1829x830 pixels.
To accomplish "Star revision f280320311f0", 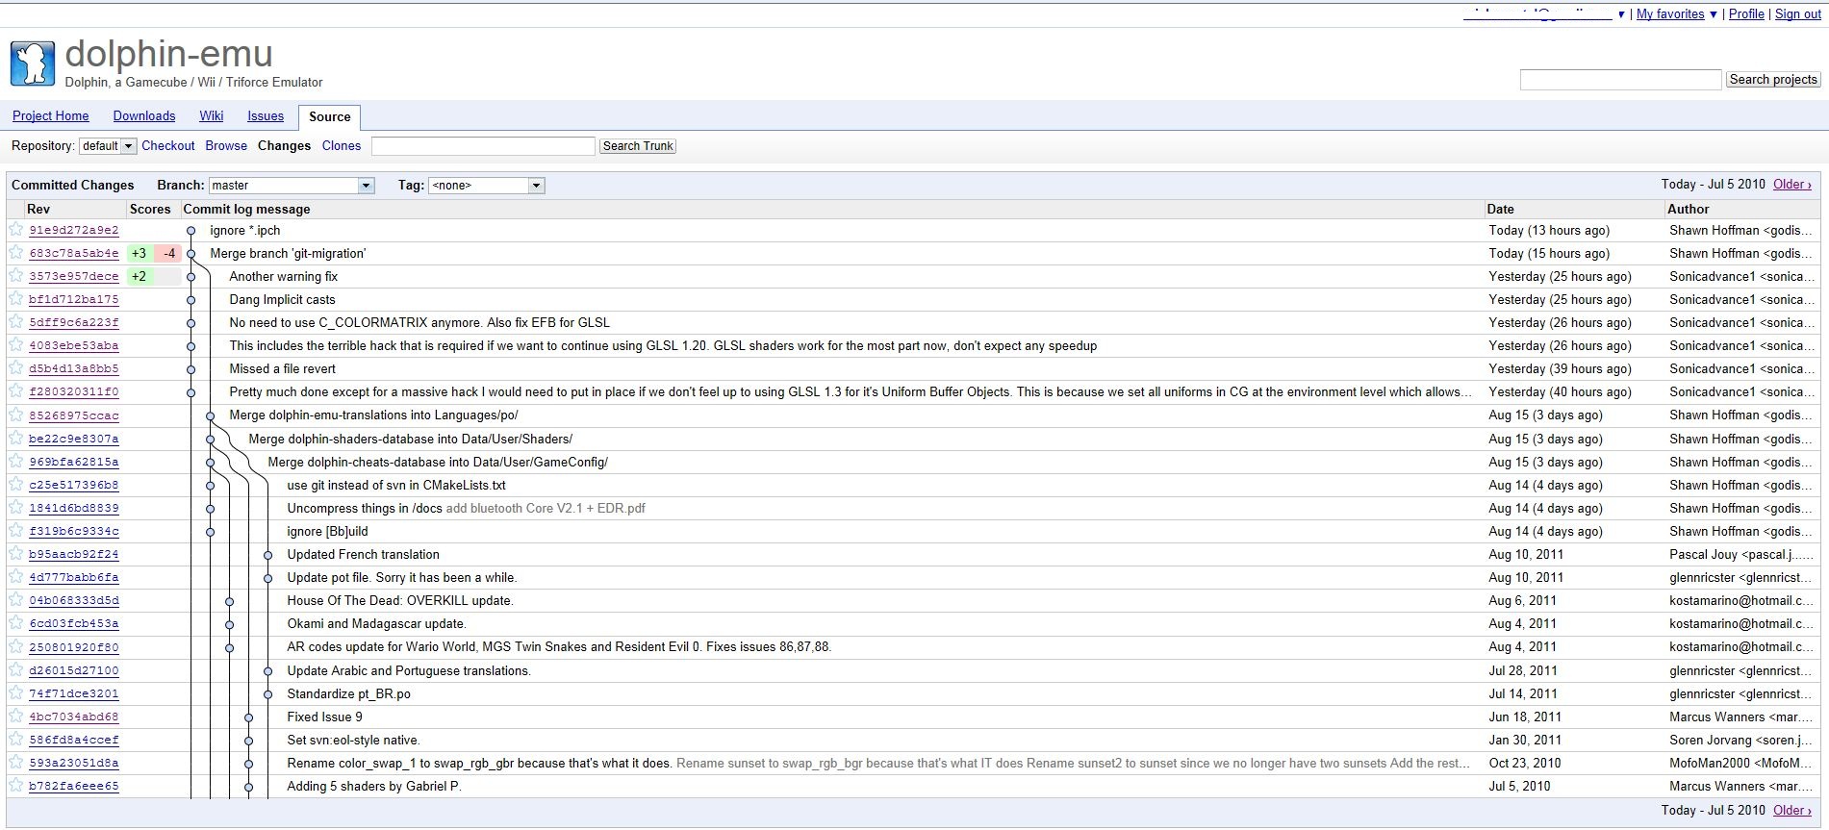I will pyautogui.click(x=16, y=390).
